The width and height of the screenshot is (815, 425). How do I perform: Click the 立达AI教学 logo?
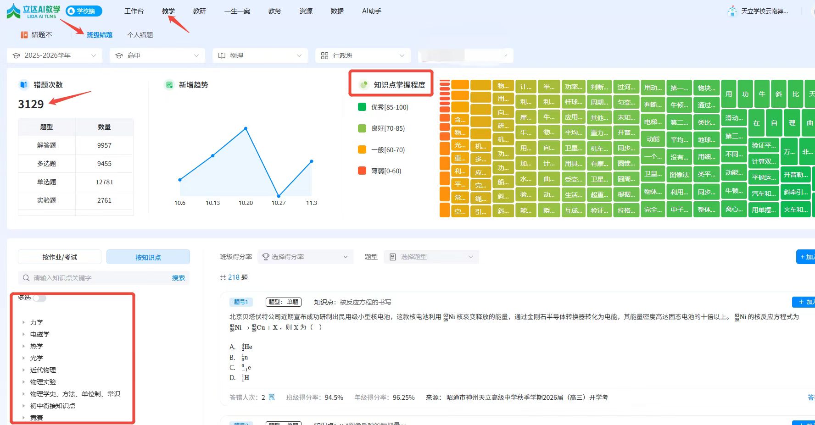point(33,11)
